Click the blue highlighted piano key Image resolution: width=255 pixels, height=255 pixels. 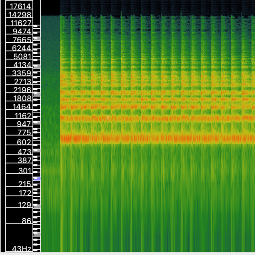(36, 179)
